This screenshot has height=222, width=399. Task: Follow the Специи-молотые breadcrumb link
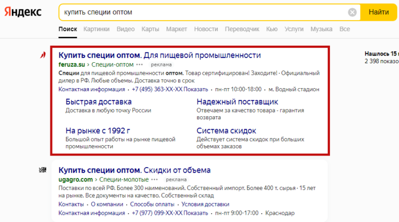click(124, 179)
